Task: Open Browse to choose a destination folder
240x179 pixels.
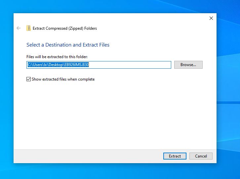Action: pyautogui.click(x=188, y=65)
